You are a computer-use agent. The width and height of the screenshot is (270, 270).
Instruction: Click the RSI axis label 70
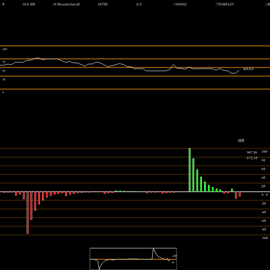4,62
